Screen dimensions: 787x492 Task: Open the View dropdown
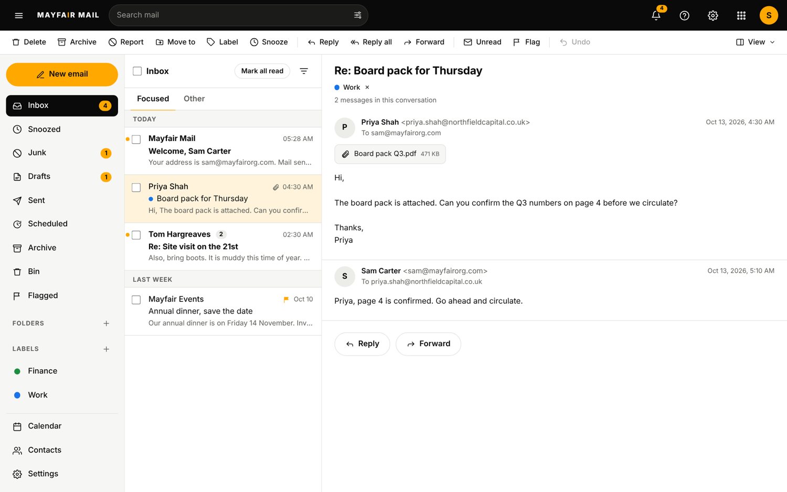point(756,42)
